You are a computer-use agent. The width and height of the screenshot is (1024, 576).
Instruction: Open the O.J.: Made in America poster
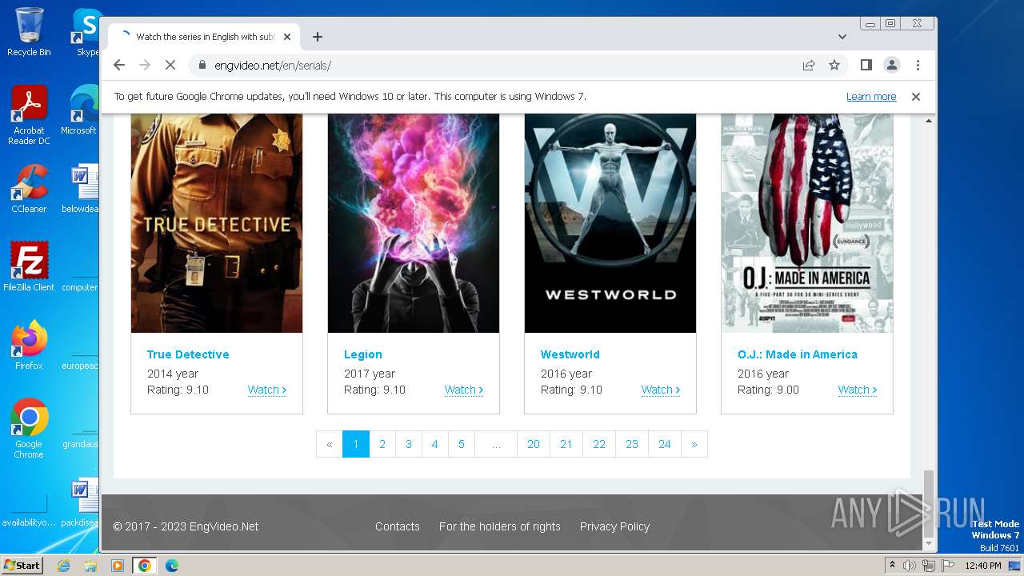pyautogui.click(x=807, y=223)
